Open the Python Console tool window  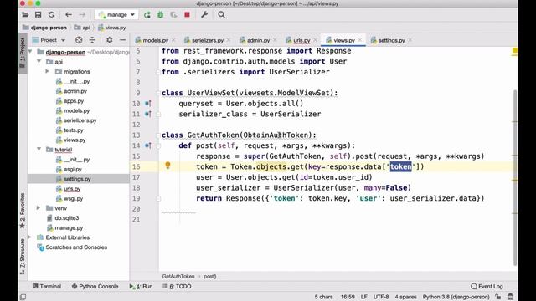(95, 286)
